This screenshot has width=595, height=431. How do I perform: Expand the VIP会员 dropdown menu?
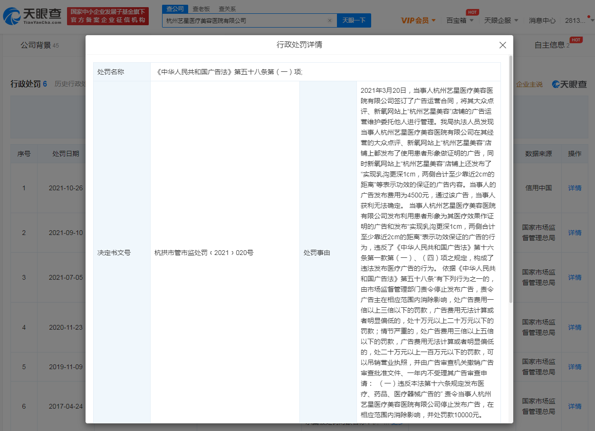pos(418,20)
